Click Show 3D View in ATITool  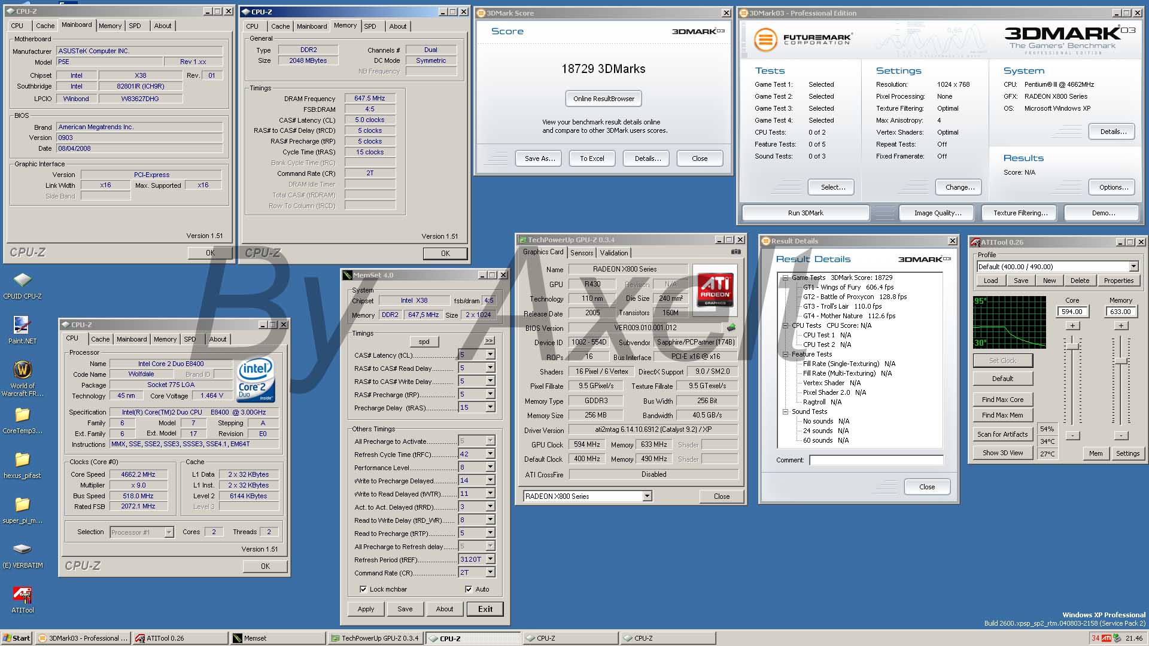1002,453
